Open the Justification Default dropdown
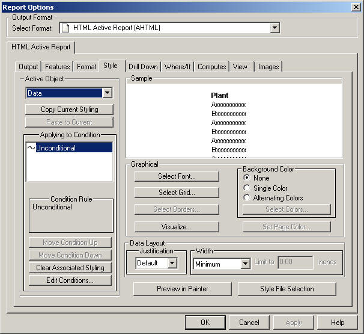The image size is (364, 334). pyautogui.click(x=172, y=263)
